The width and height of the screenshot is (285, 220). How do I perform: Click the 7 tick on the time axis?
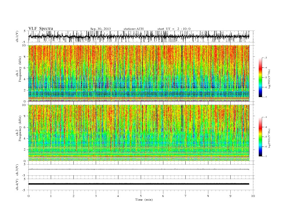point(186,196)
